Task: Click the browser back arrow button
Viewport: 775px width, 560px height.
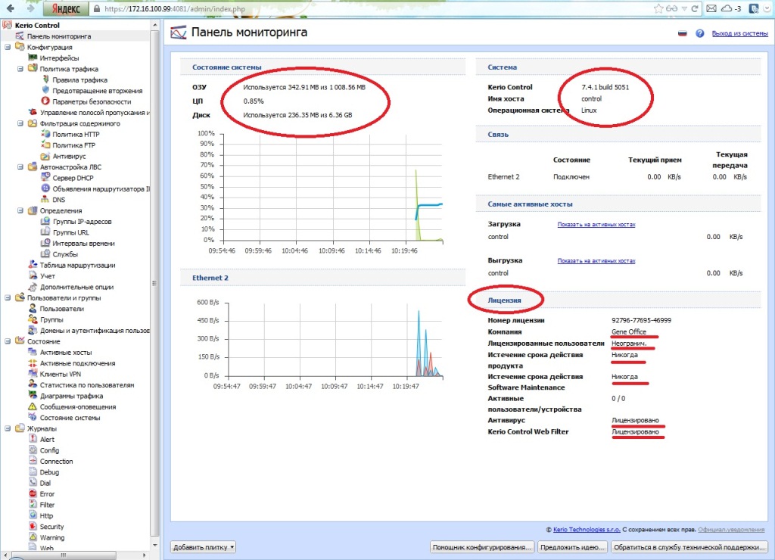Action: pos(10,9)
